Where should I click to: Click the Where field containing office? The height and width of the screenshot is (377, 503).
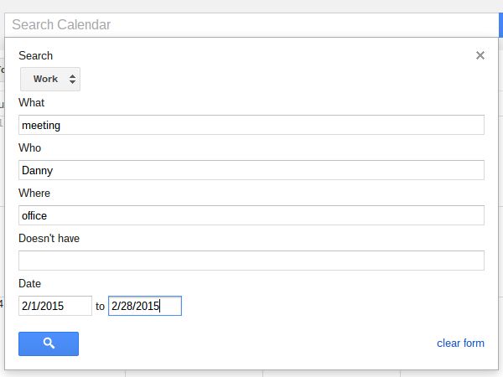pyautogui.click(x=251, y=215)
